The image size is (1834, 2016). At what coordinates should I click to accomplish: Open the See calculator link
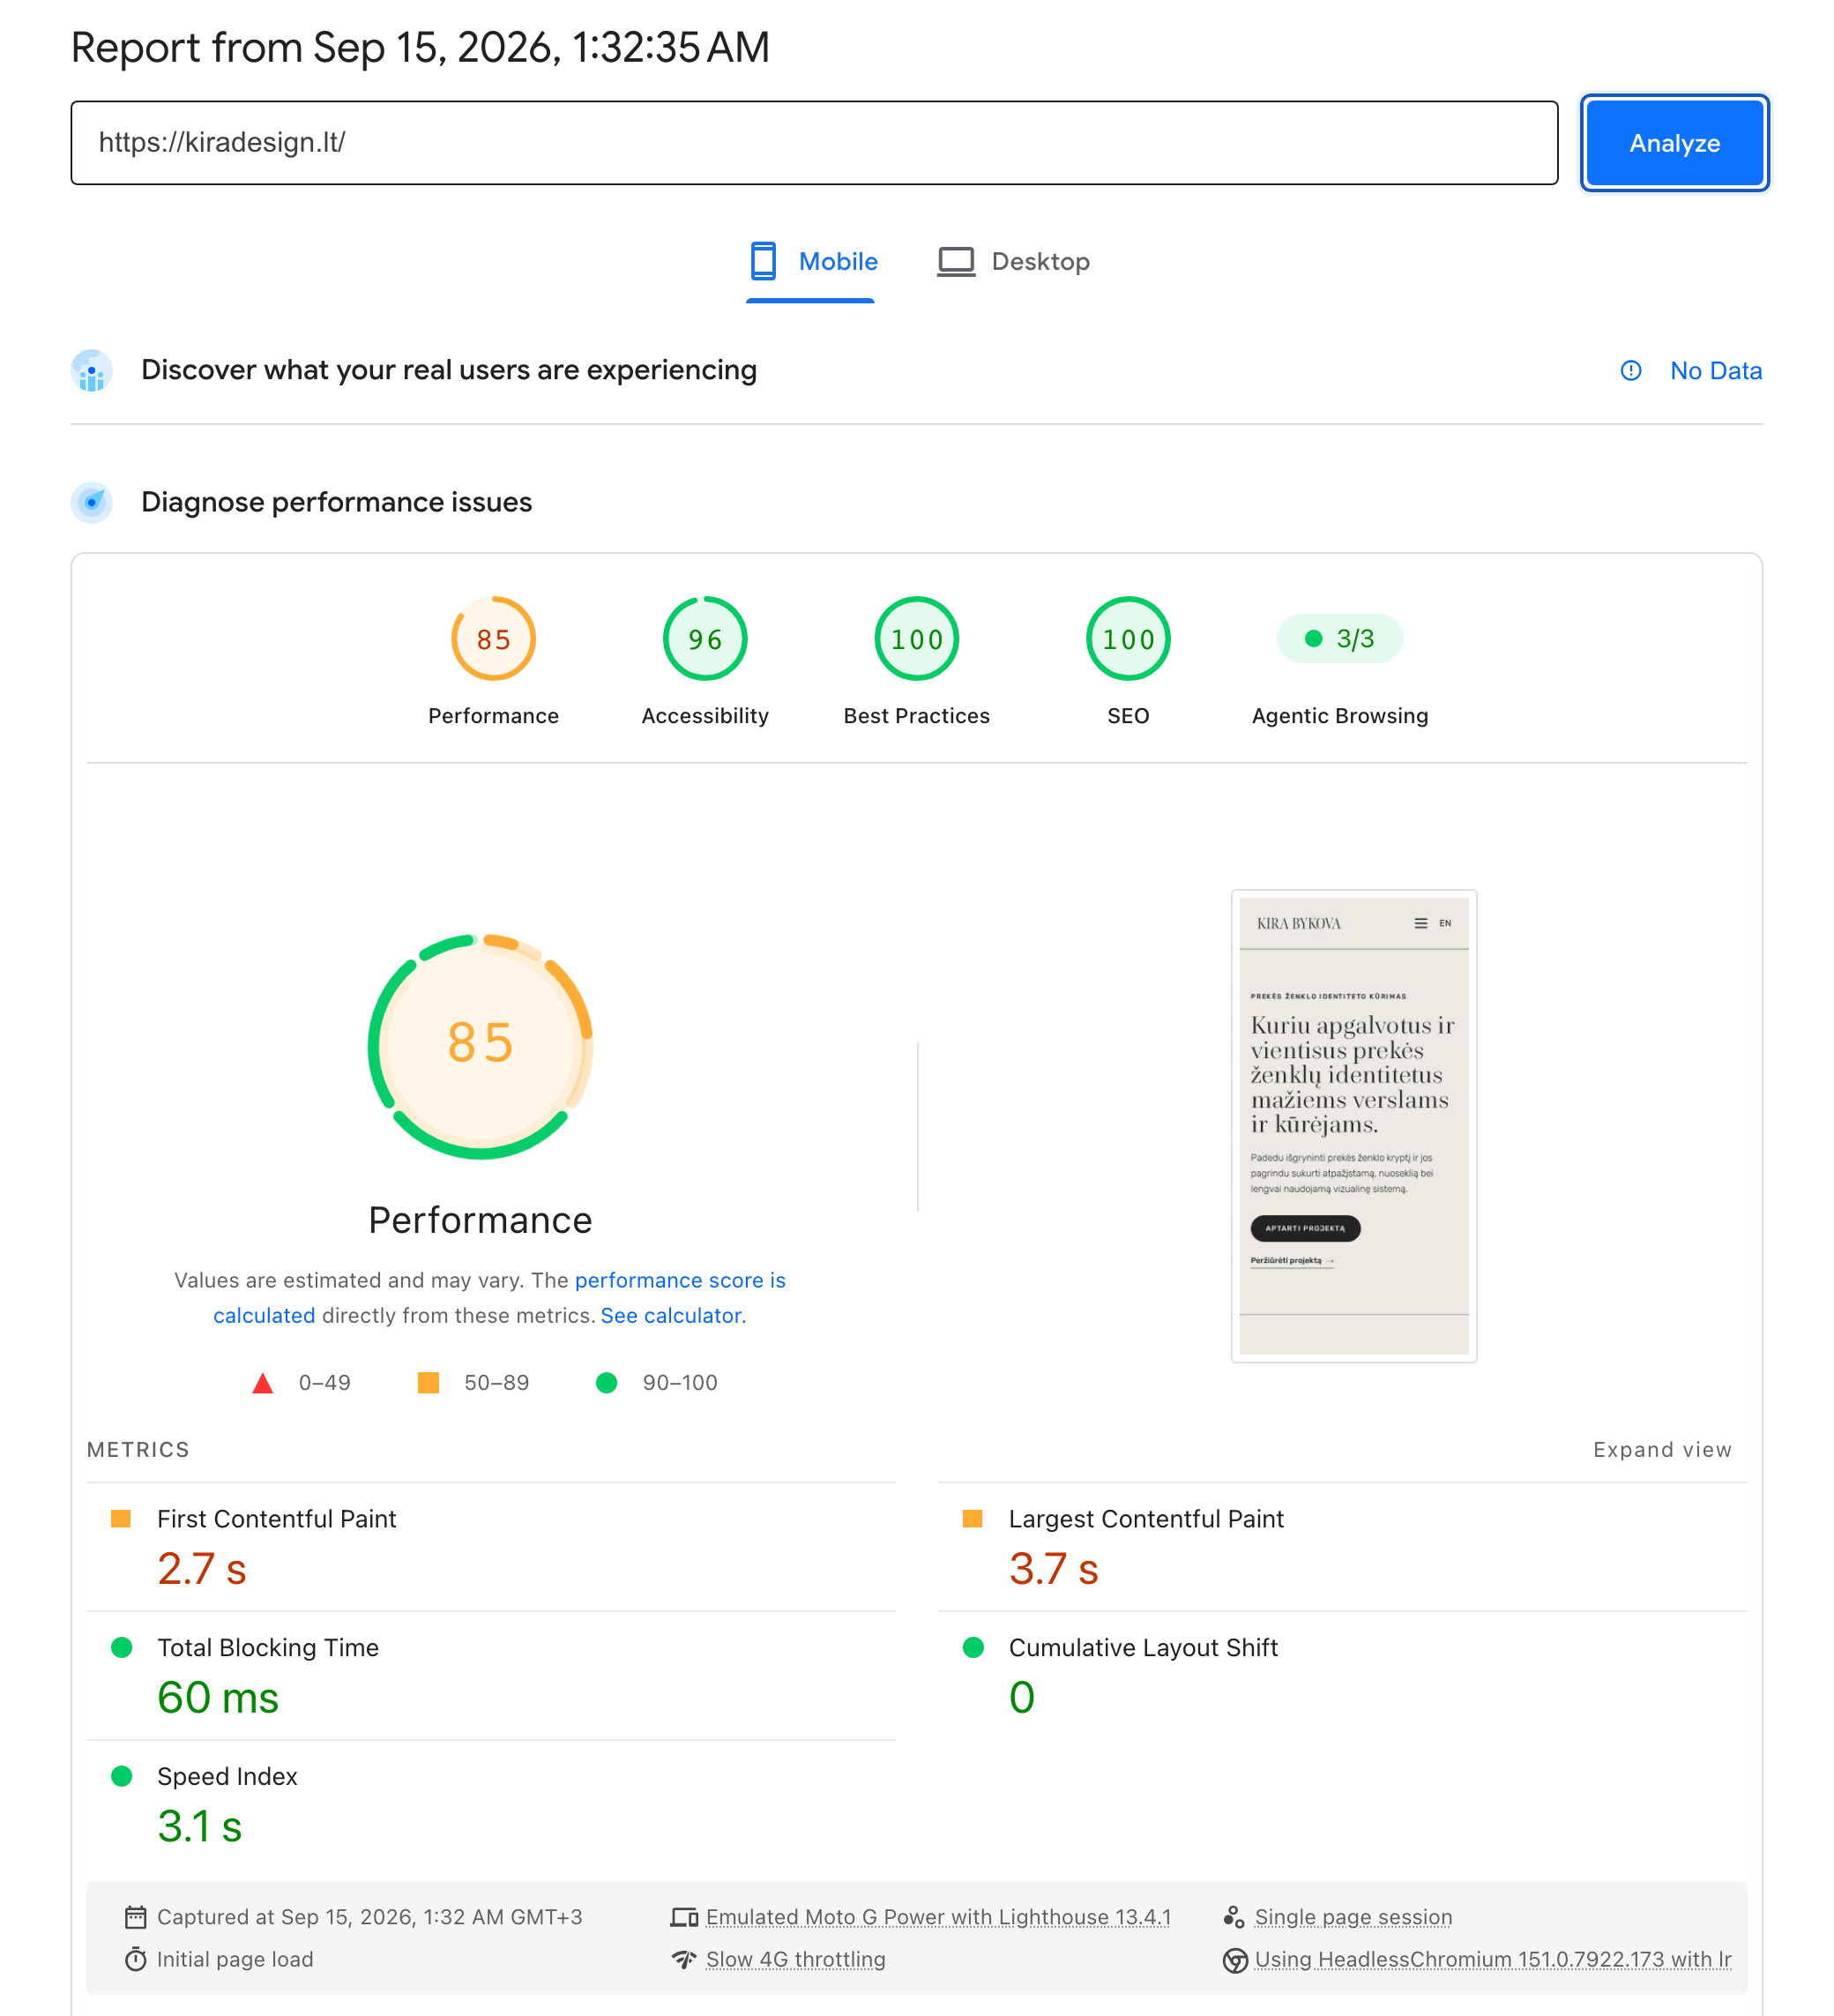(x=673, y=1315)
